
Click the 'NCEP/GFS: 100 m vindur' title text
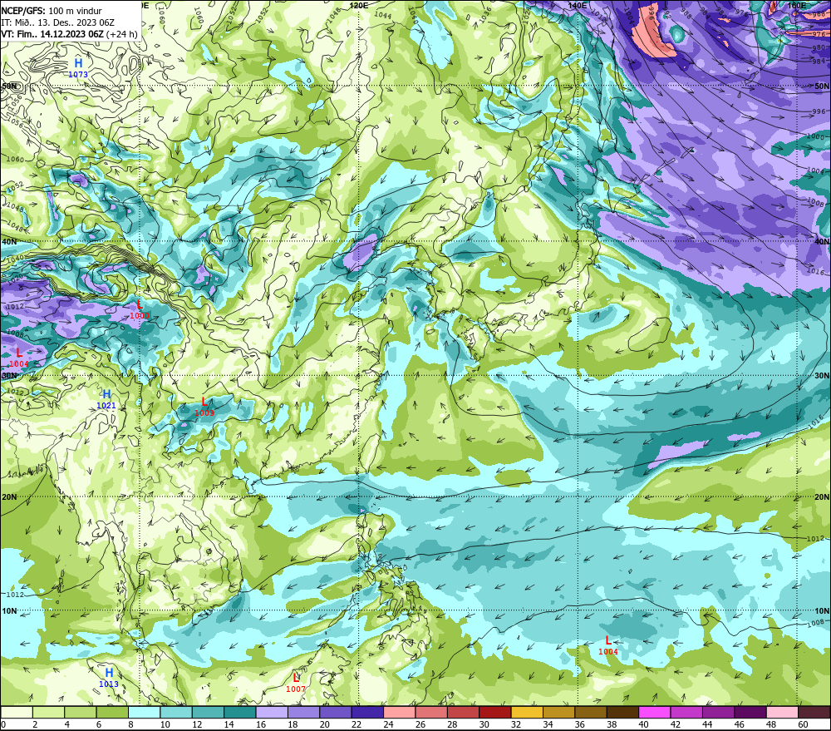point(52,11)
